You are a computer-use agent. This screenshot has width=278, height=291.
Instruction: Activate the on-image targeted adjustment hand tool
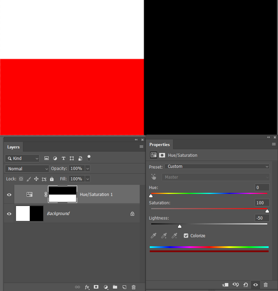point(154,177)
